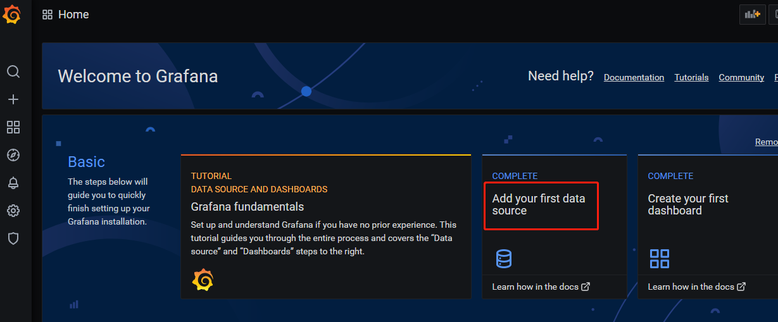Click the dashboards grid icon beside Home

pyautogui.click(x=47, y=15)
